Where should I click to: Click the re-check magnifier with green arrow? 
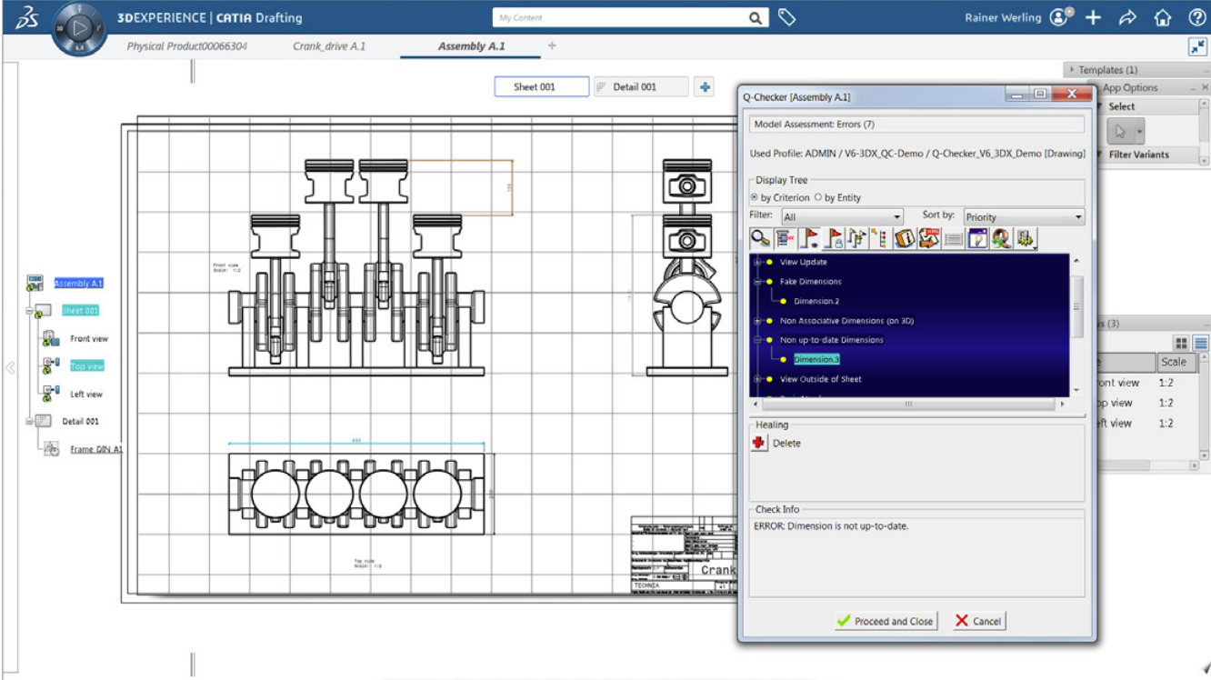[1001, 238]
